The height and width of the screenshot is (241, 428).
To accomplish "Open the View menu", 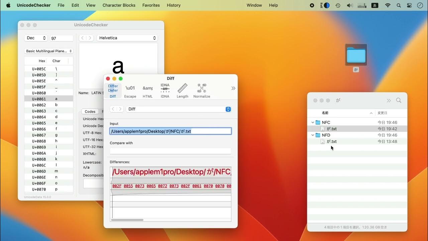I will [91, 5].
